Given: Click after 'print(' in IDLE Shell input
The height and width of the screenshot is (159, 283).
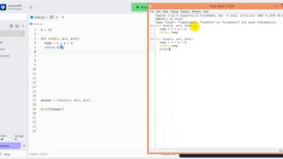Looking at the screenshot, I should 170,49.
